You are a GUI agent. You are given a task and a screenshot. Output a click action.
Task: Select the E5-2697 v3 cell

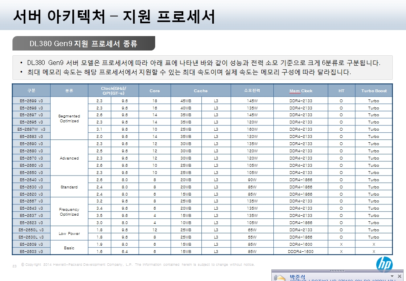[x=31, y=115]
